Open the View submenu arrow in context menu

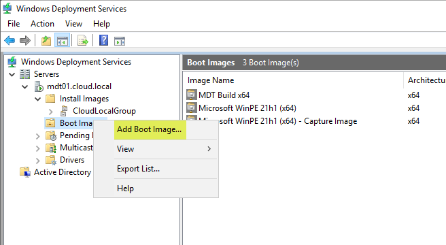209,149
